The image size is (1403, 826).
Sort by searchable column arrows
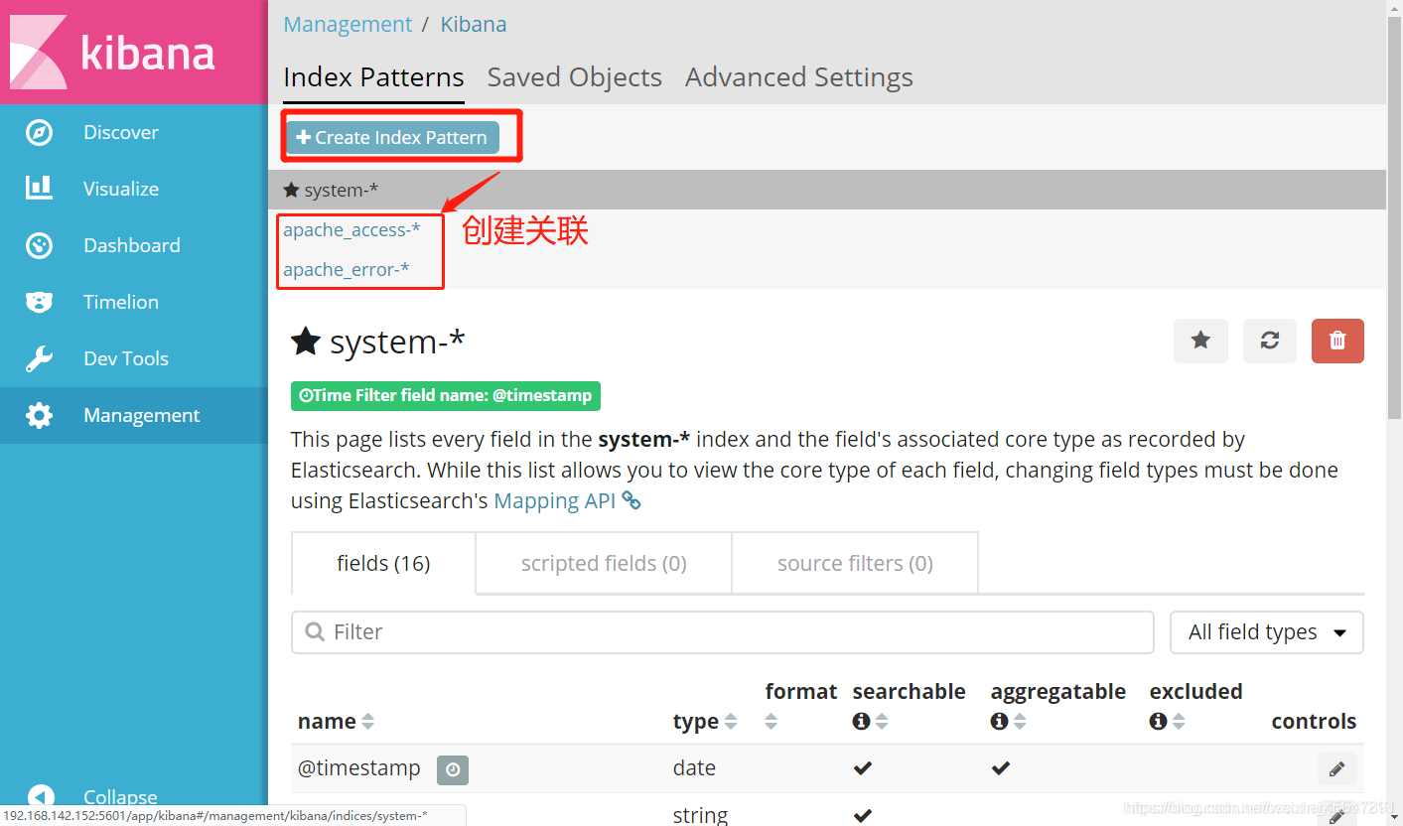point(882,722)
